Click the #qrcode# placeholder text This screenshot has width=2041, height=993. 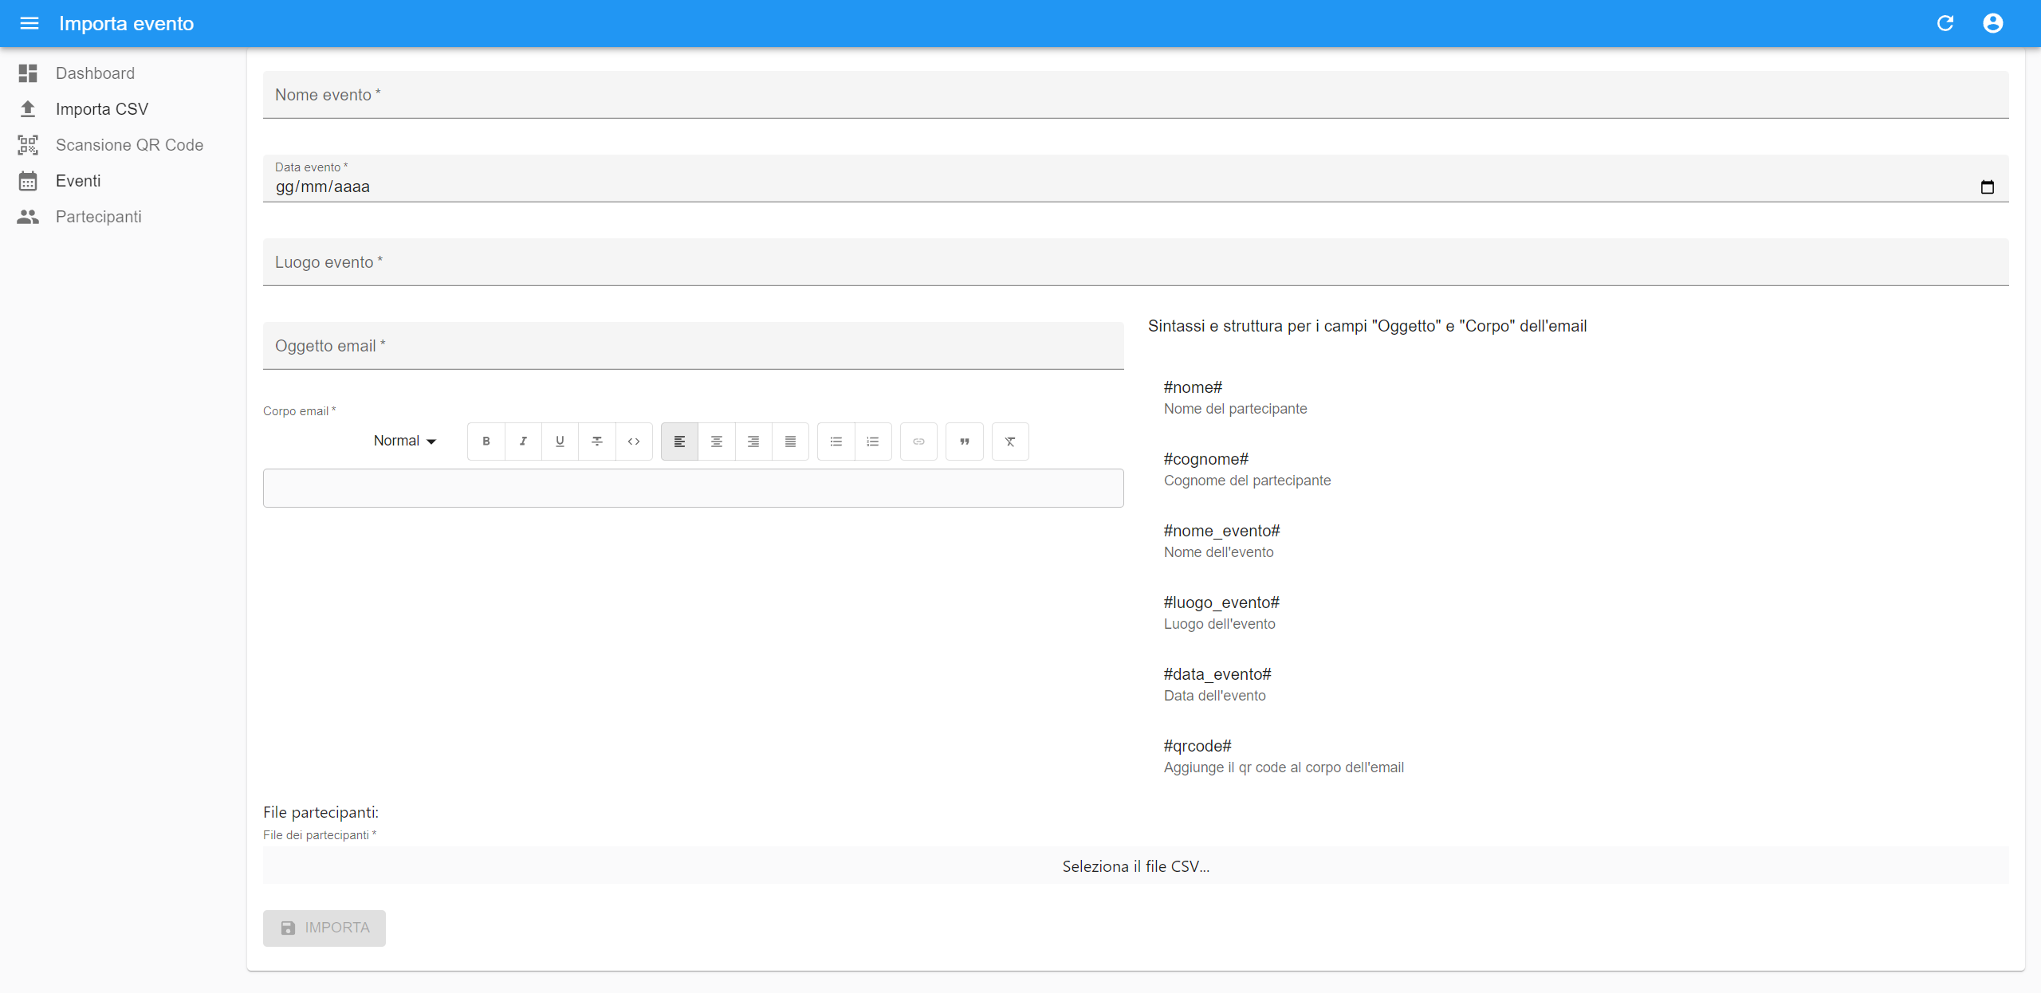[1197, 746]
